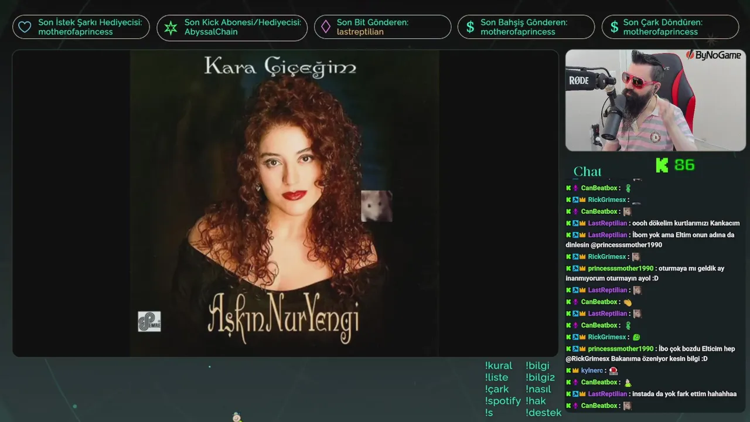The height and width of the screenshot is (422, 750).
Task: Click the Chat heading
Action: coord(587,172)
